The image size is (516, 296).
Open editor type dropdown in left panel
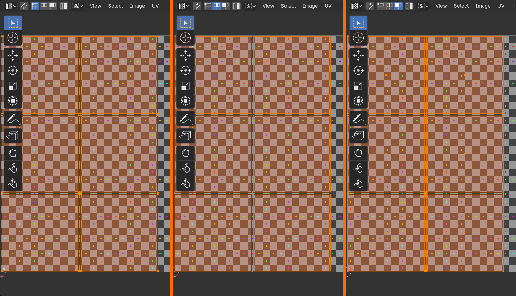[x=11, y=6]
